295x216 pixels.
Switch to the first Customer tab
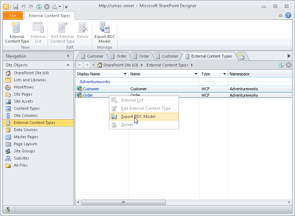92,56
